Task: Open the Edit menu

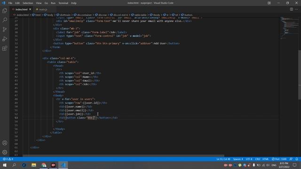Action: pos(17,3)
